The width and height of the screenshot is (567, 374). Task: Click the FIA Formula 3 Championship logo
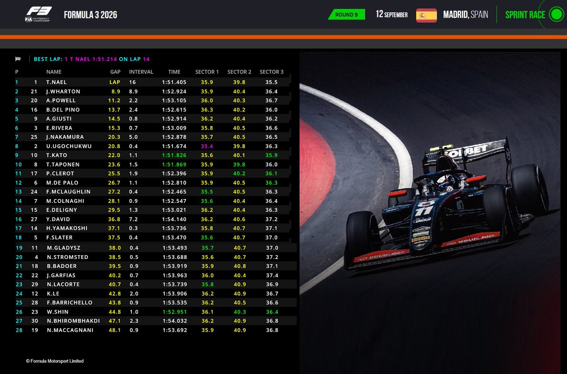click(39, 14)
